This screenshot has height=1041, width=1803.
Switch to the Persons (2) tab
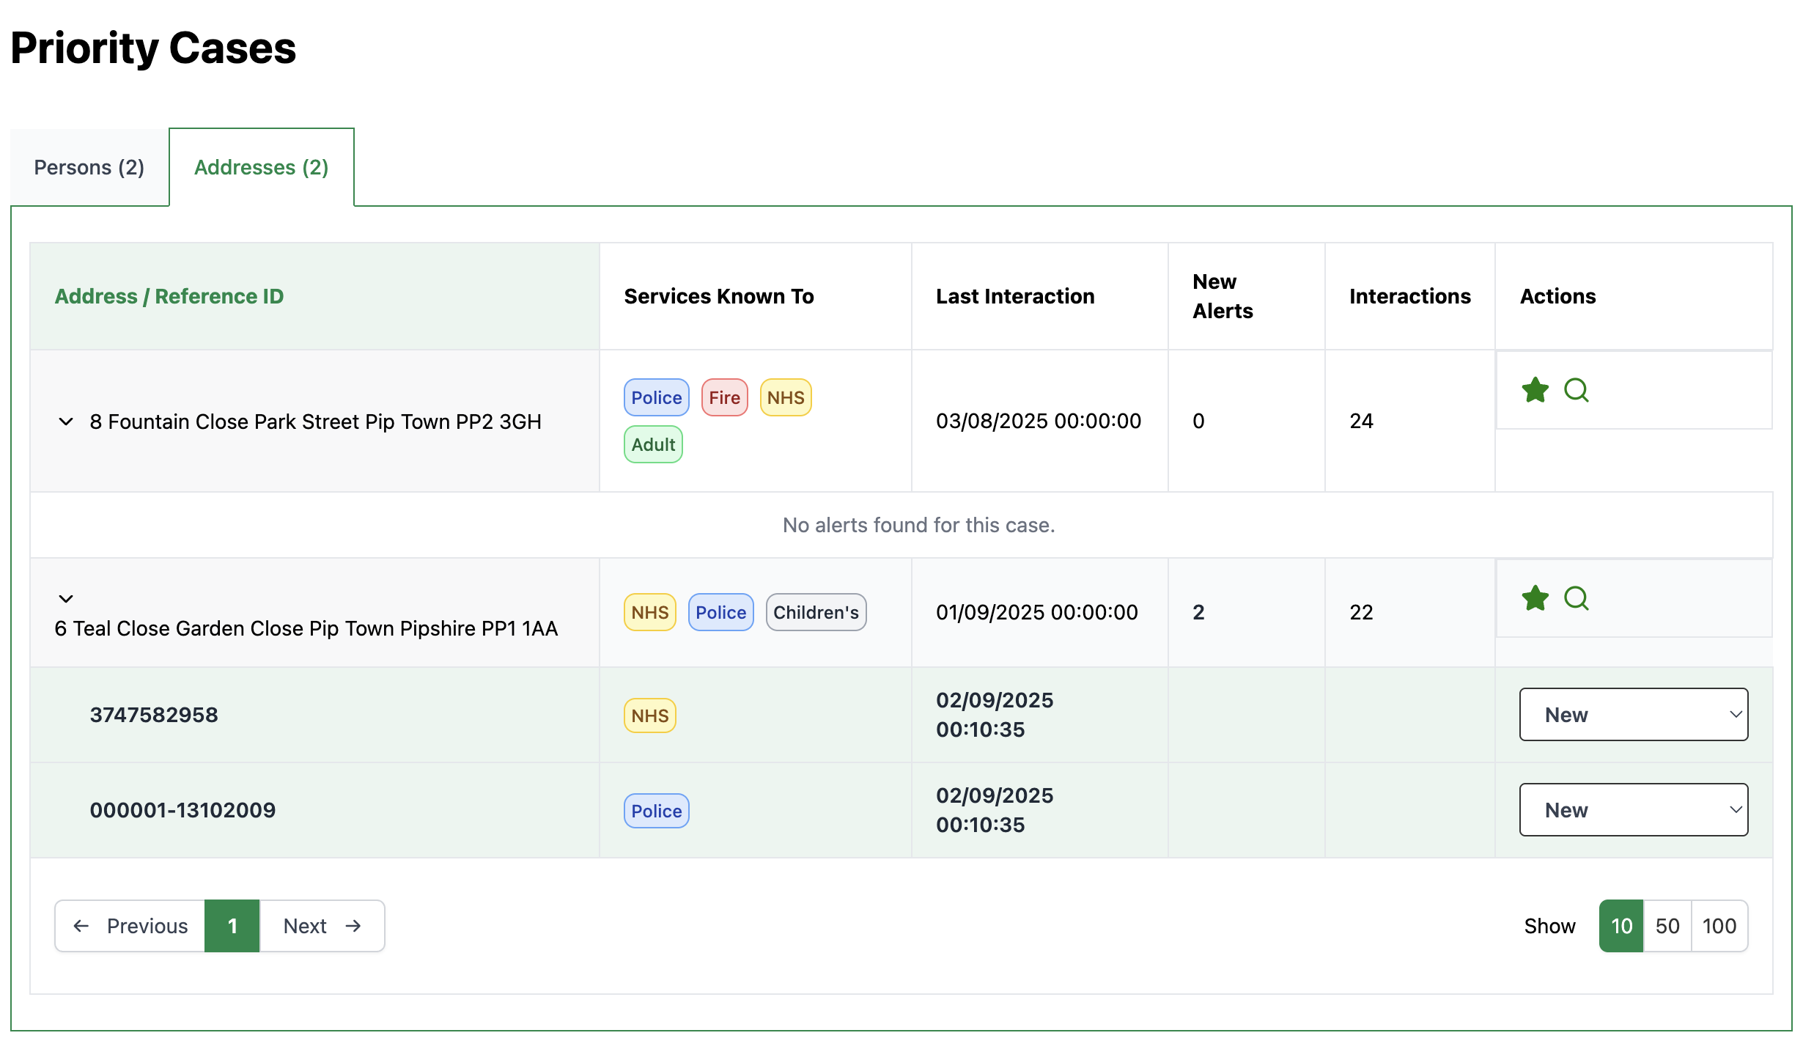pyautogui.click(x=89, y=167)
